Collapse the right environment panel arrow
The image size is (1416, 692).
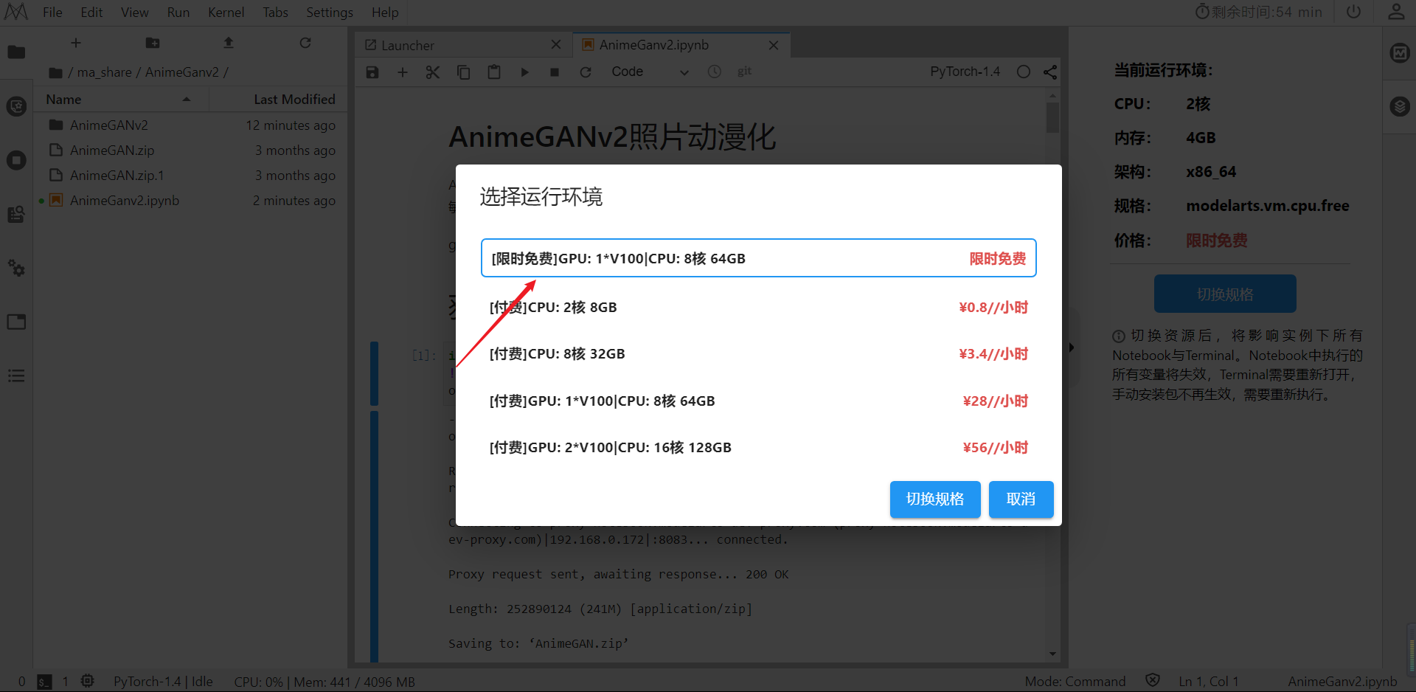1072,347
